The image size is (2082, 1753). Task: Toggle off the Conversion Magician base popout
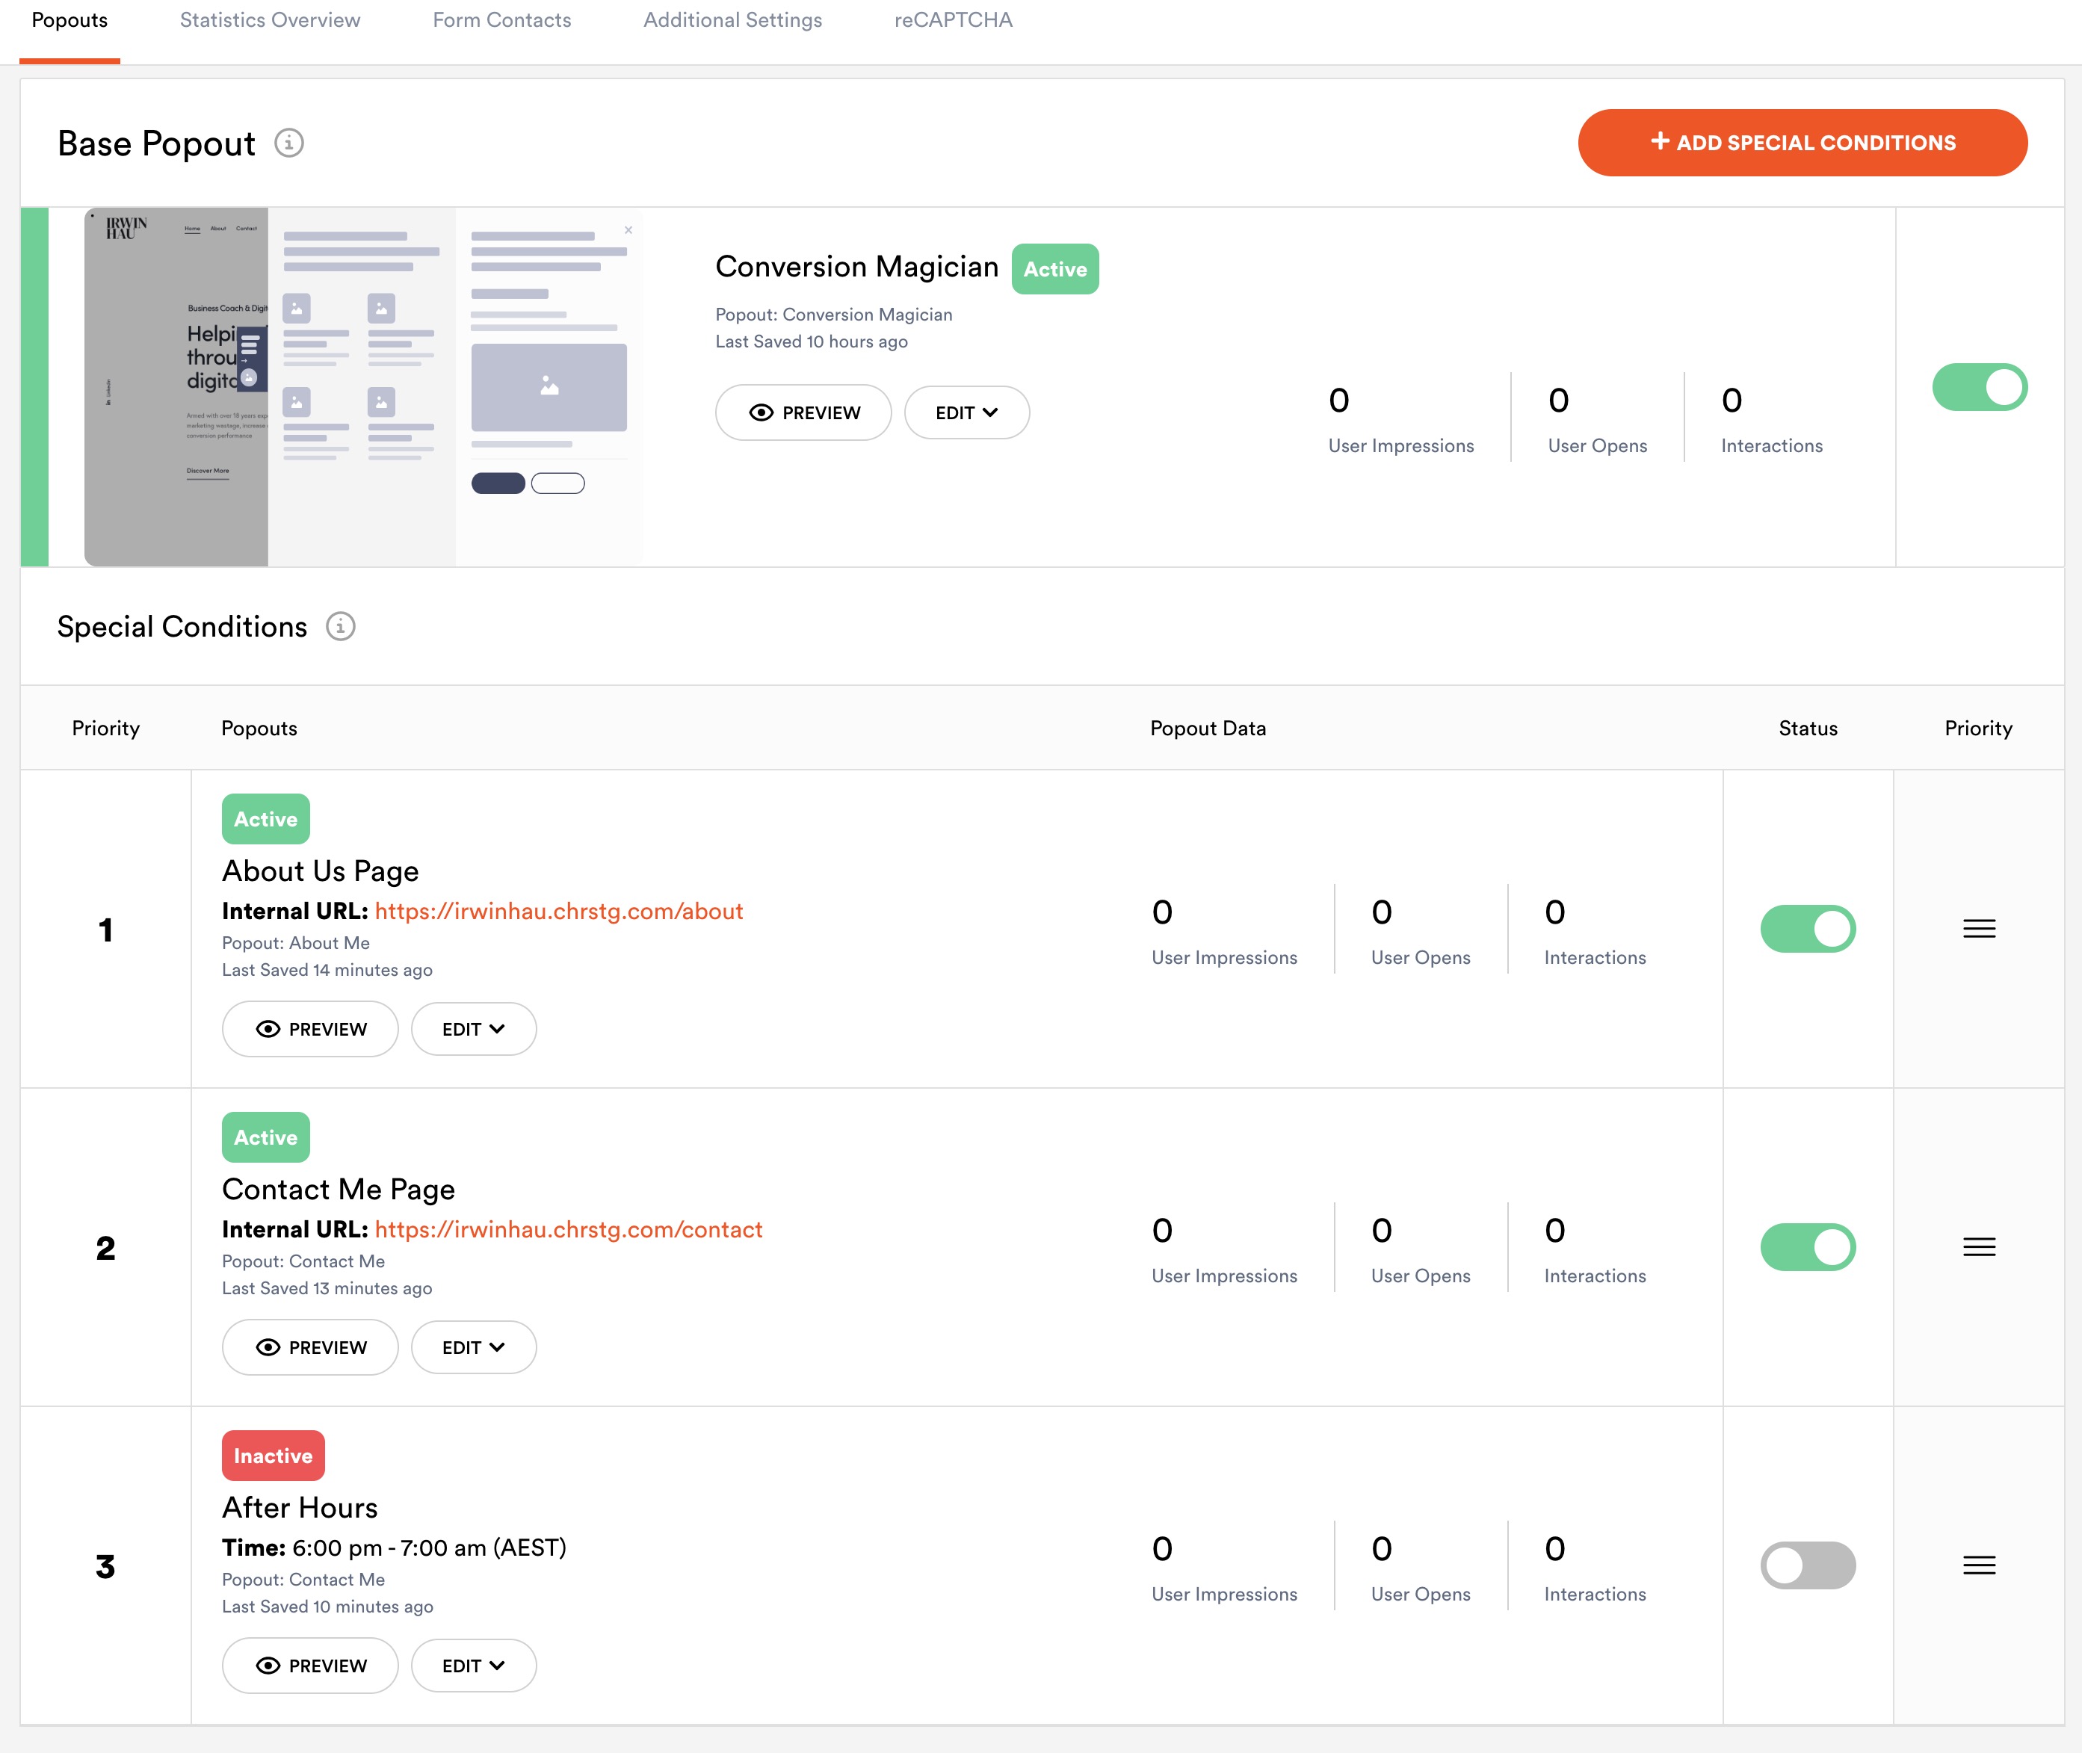tap(1979, 386)
